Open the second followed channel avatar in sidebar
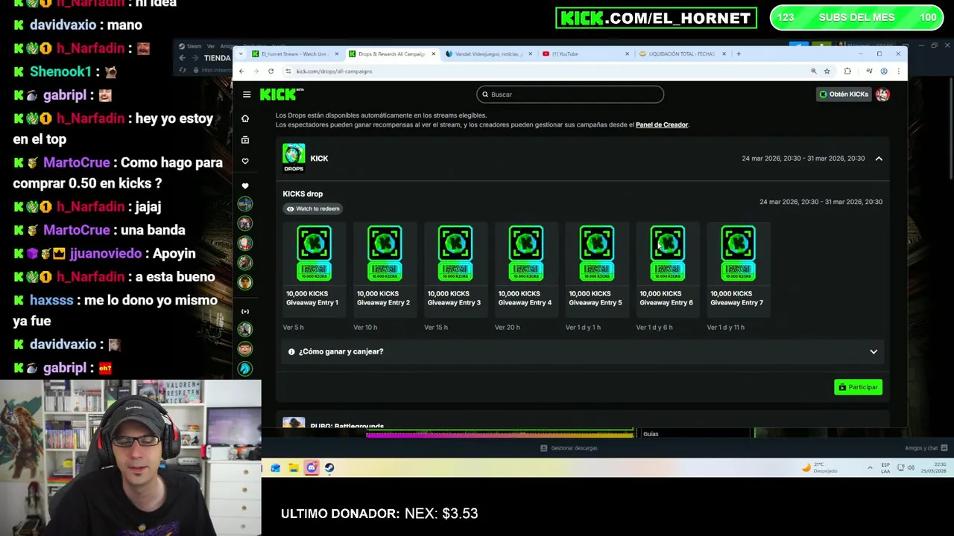 coord(245,223)
